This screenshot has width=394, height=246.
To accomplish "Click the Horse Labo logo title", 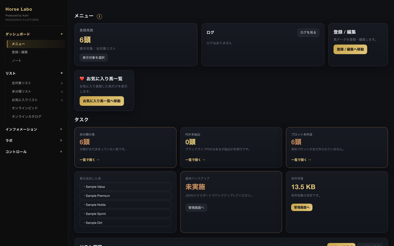I will coord(19,9).
